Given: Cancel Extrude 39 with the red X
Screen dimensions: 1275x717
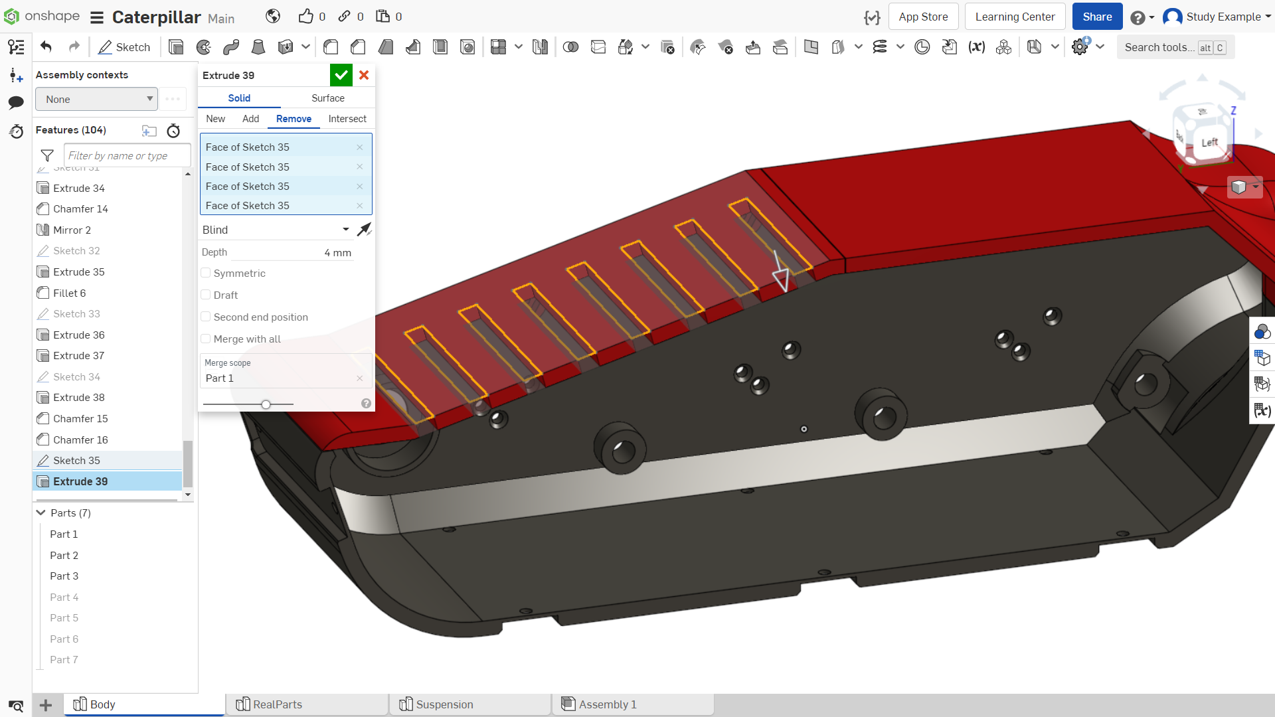Looking at the screenshot, I should [364, 75].
